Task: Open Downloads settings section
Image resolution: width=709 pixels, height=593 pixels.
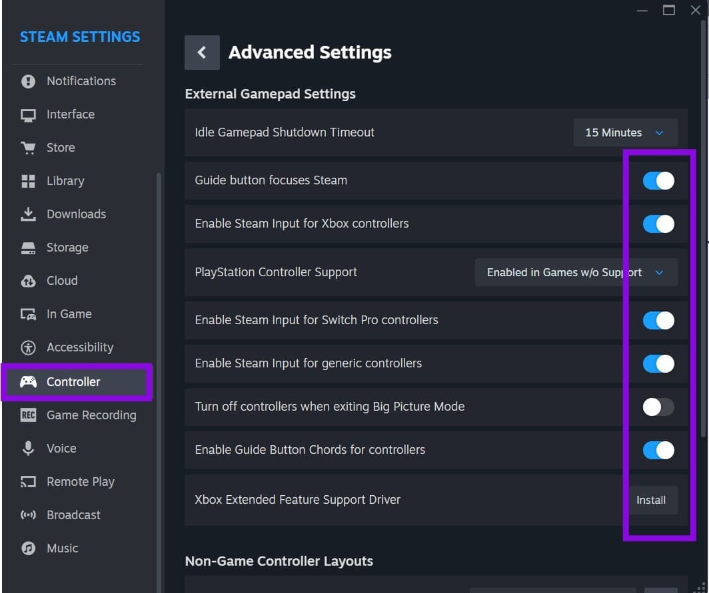Action: point(77,214)
